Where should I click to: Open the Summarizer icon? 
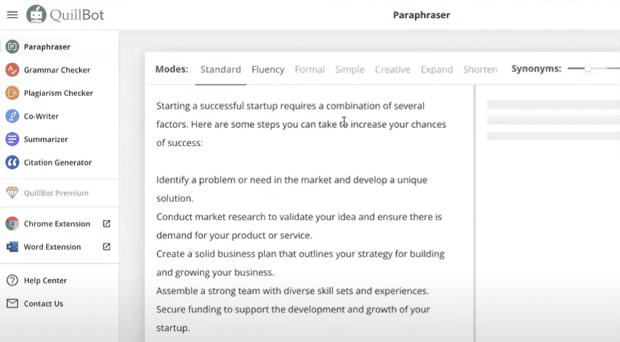point(12,139)
